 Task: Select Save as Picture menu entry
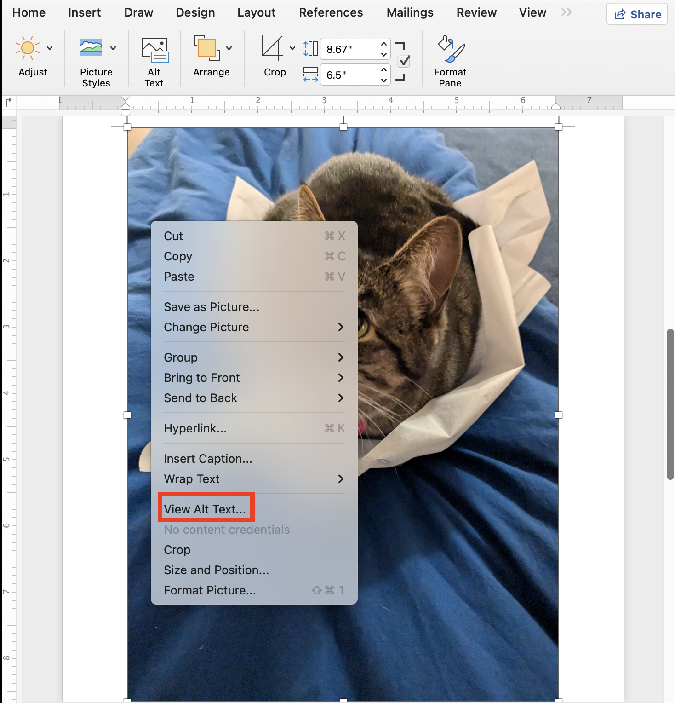pyautogui.click(x=212, y=307)
